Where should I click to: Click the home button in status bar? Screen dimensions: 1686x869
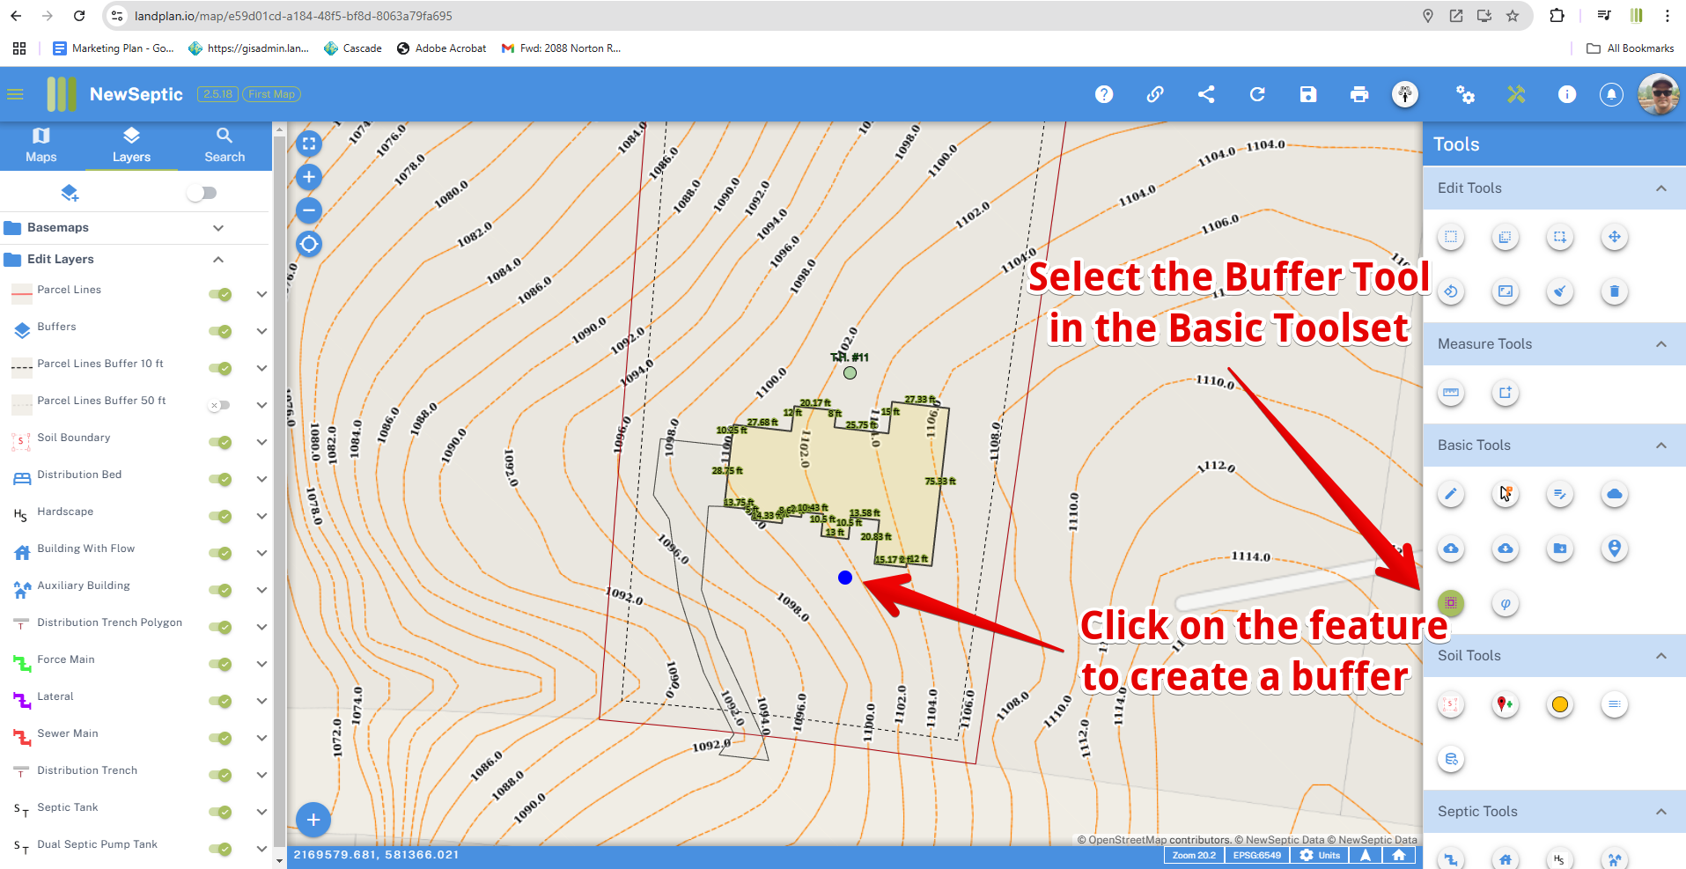(x=1398, y=855)
